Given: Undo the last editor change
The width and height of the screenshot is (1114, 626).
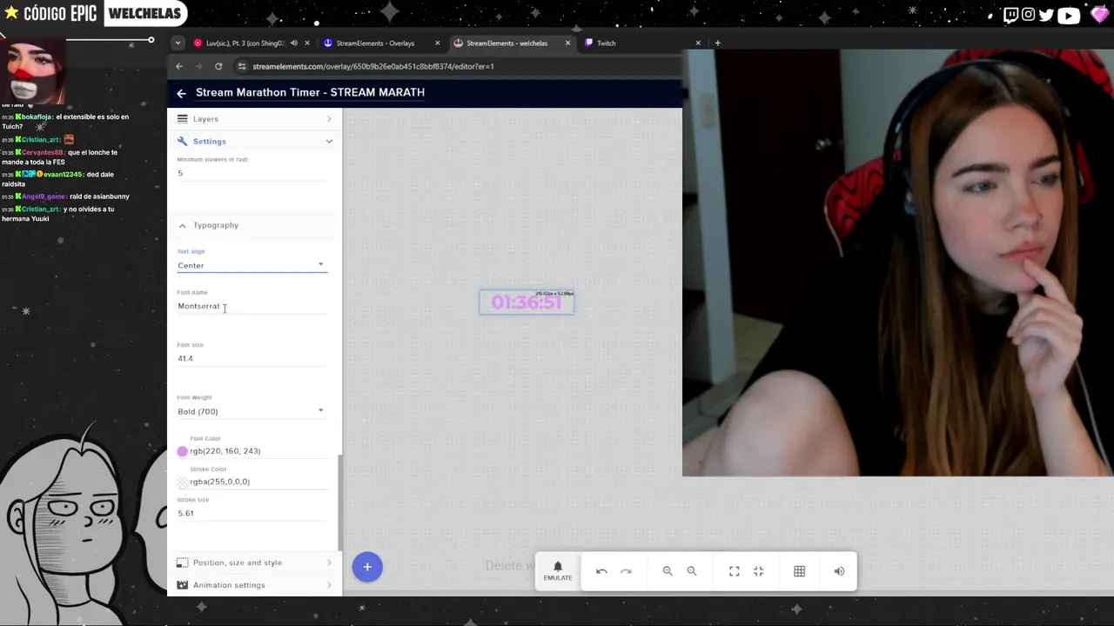Looking at the screenshot, I should pyautogui.click(x=601, y=571).
